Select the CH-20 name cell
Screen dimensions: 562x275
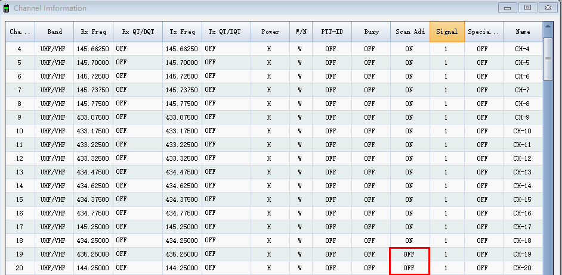coord(523,268)
